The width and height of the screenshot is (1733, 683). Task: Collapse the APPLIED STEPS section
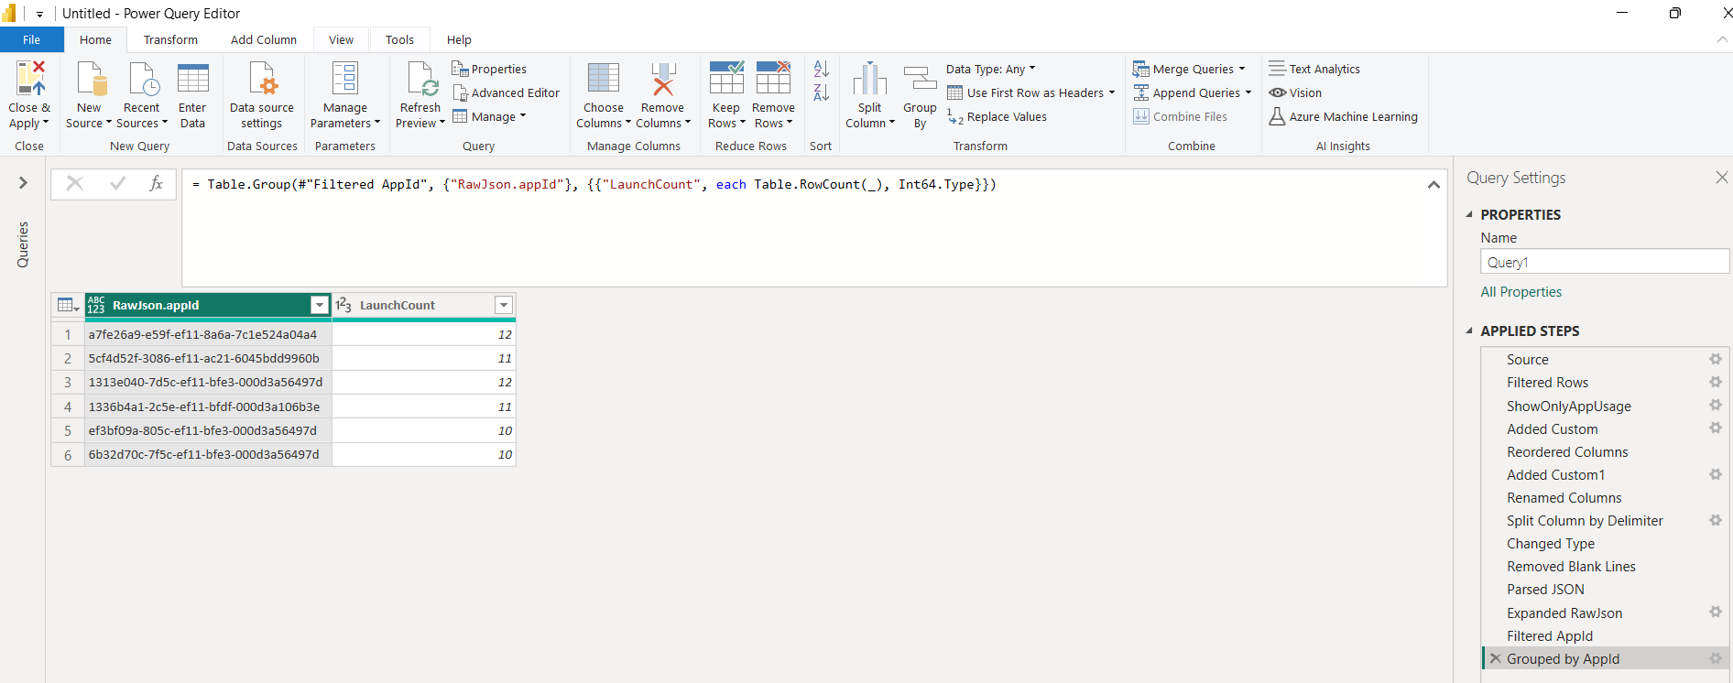click(x=1469, y=331)
